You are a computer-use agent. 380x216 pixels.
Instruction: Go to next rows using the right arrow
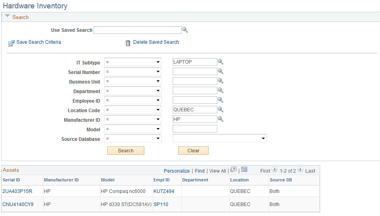click(x=300, y=169)
